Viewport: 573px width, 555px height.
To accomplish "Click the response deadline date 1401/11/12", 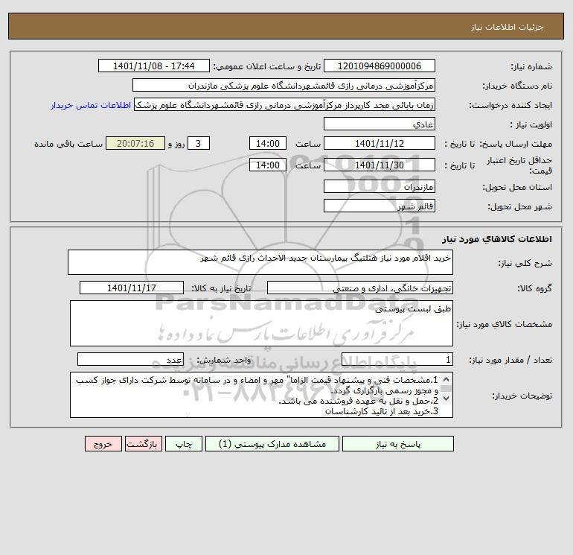I will point(380,144).
